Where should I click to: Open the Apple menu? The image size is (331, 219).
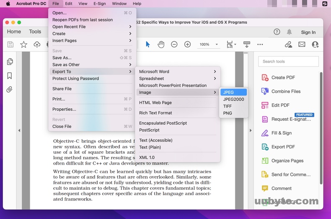[x=8, y=4]
